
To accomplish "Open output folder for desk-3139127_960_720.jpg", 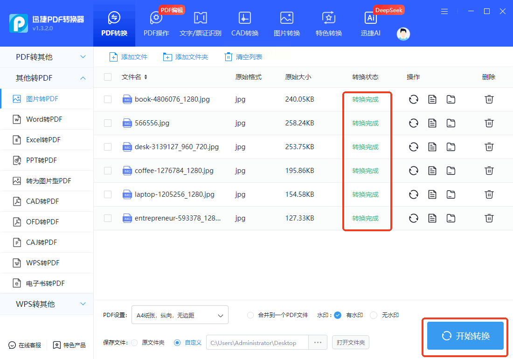I will [x=451, y=147].
